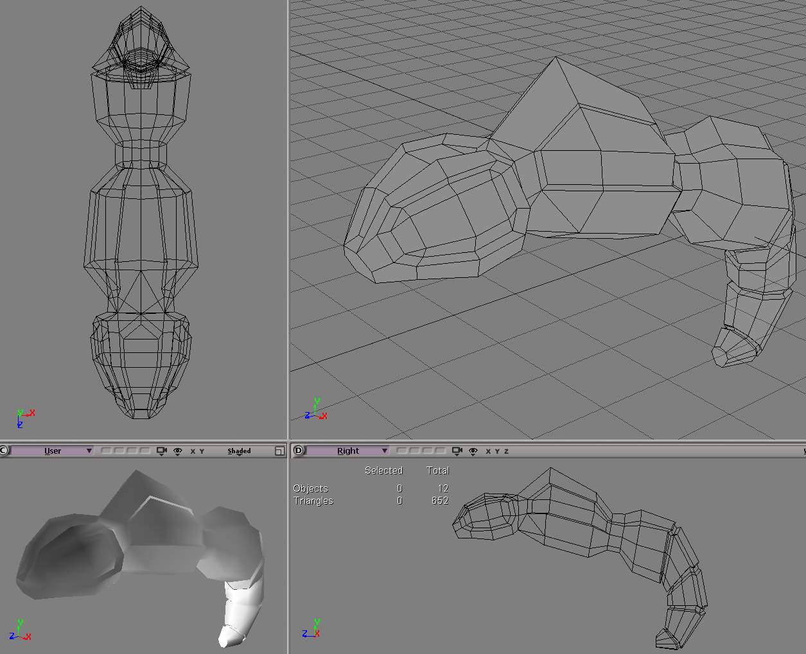Viewport: 806px width, 654px height.
Task: Open eye visibility menu in User viewport
Action: pyautogui.click(x=178, y=451)
